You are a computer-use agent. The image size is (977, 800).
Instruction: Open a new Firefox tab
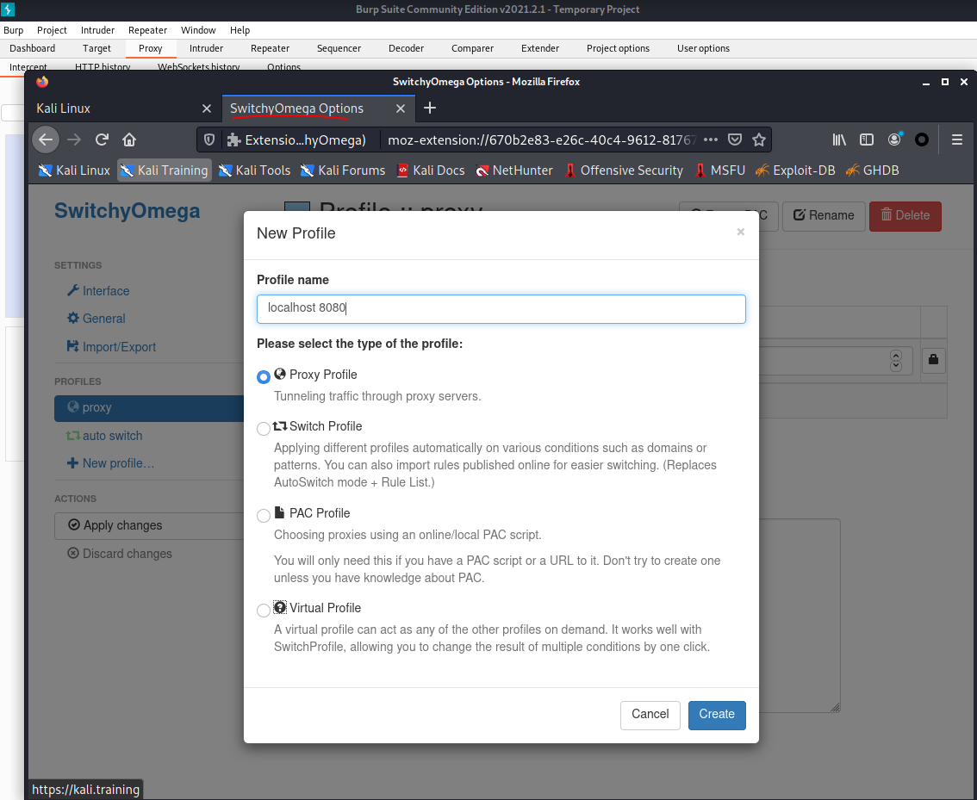point(429,109)
